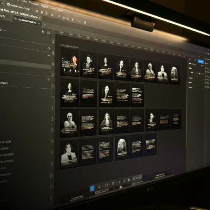Viewport: 210px width, 210px height.
Task: Select the Frame tool in bottom toolbar
Action: 99,187
